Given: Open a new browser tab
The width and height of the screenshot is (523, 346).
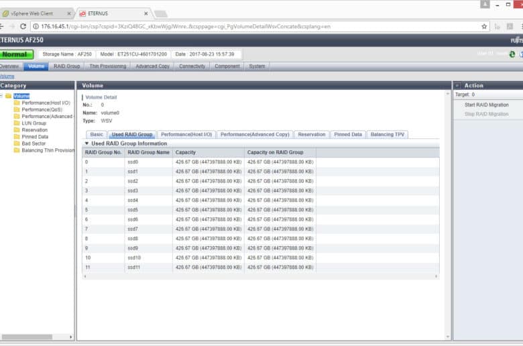Looking at the screenshot, I should pos(160,13).
